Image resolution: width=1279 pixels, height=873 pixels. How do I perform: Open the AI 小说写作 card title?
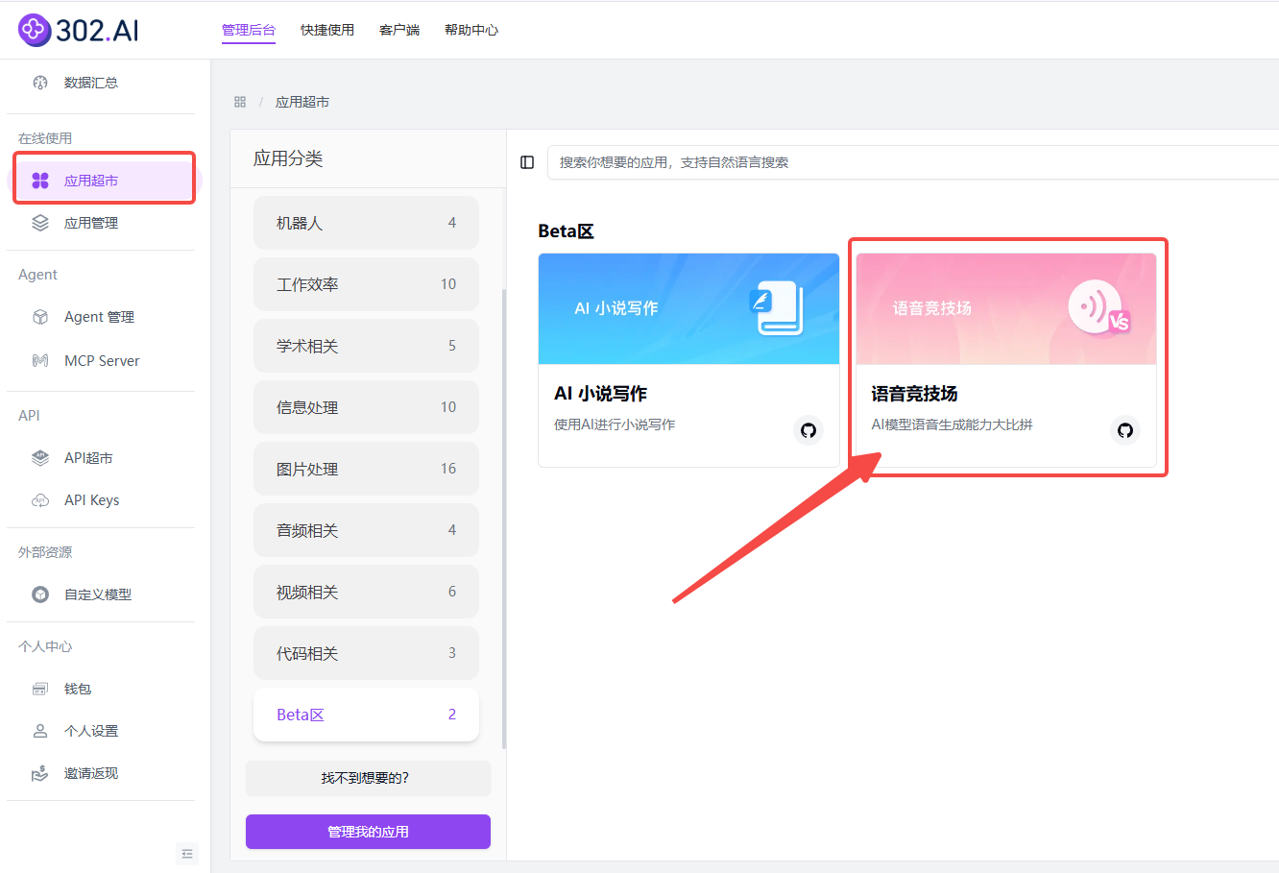(600, 394)
